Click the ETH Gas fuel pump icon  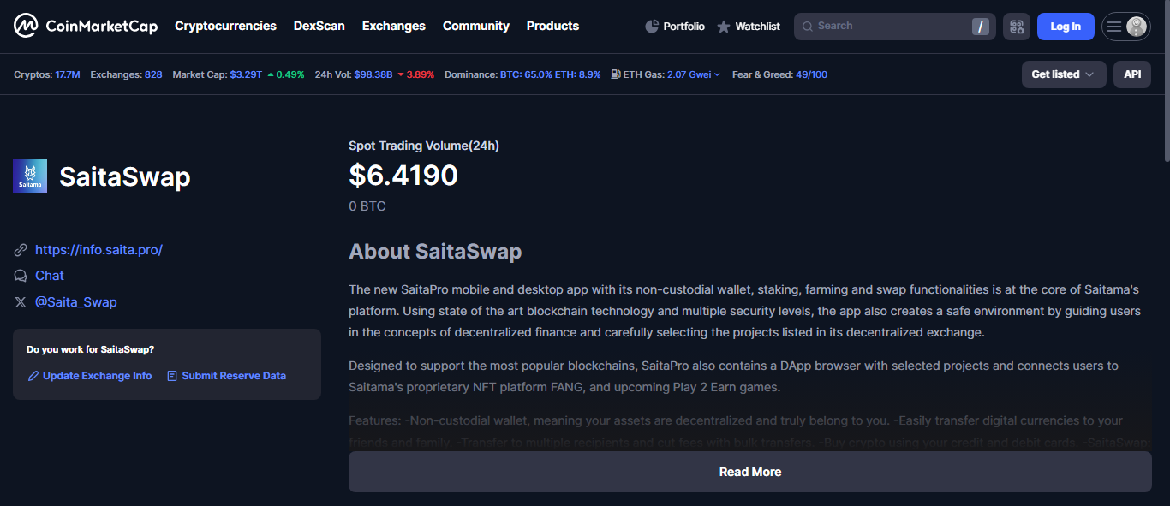615,74
